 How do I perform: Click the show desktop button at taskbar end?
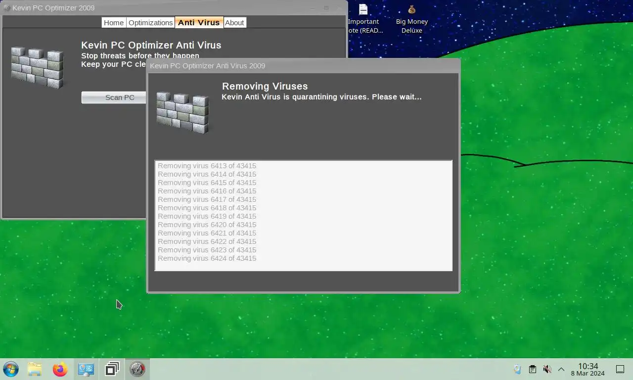click(620, 369)
